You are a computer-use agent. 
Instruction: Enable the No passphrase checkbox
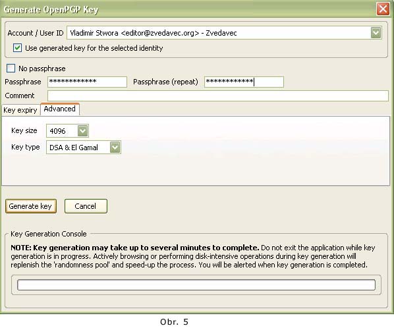click(x=11, y=68)
